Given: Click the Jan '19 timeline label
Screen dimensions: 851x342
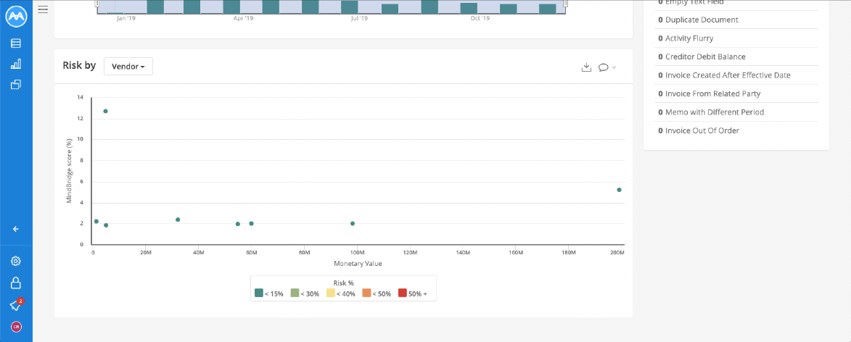Looking at the screenshot, I should pos(125,19).
